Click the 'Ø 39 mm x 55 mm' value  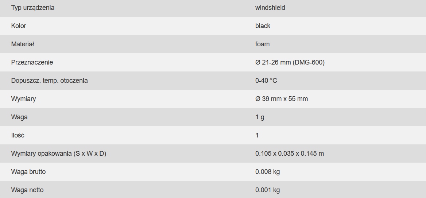point(281,99)
